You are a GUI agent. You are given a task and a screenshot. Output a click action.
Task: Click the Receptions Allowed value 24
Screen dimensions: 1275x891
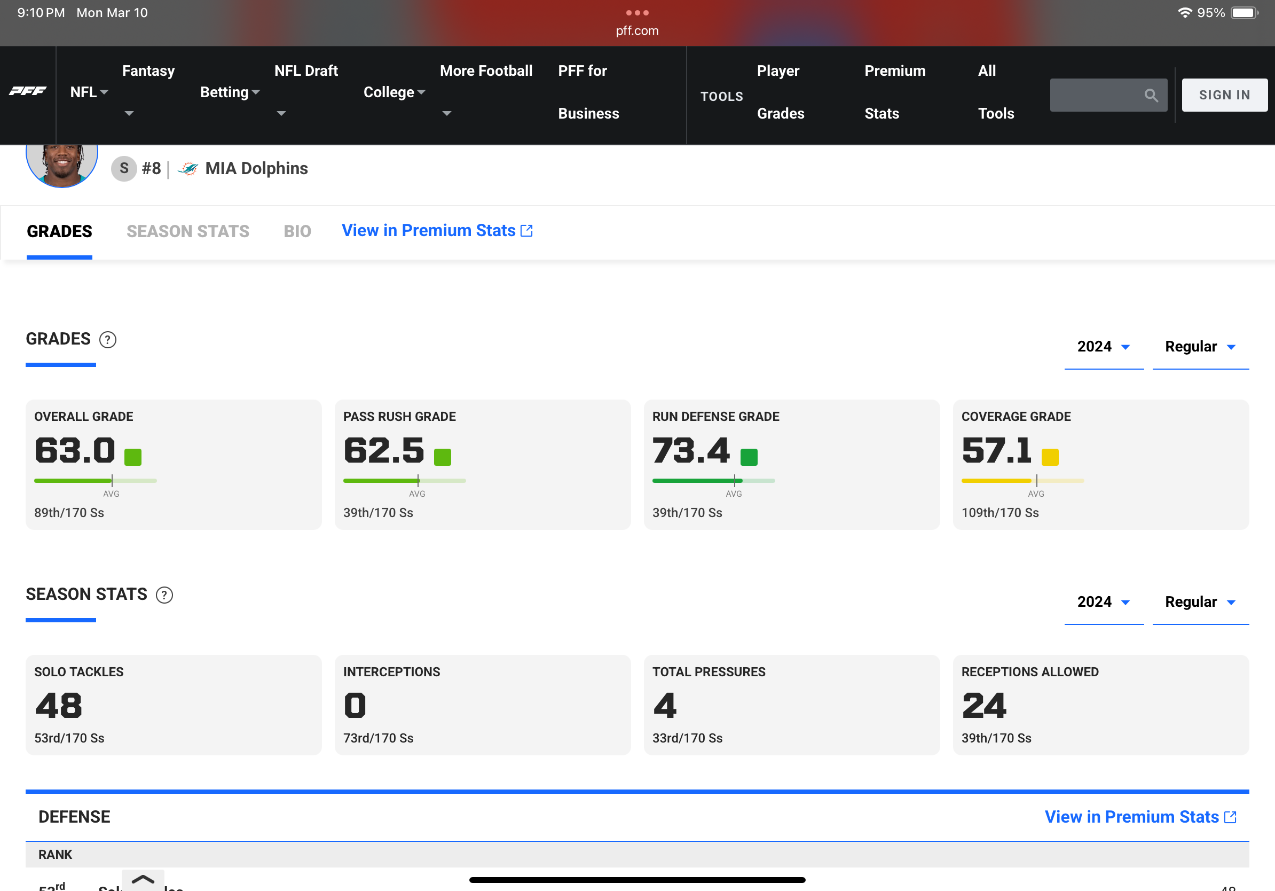point(984,706)
